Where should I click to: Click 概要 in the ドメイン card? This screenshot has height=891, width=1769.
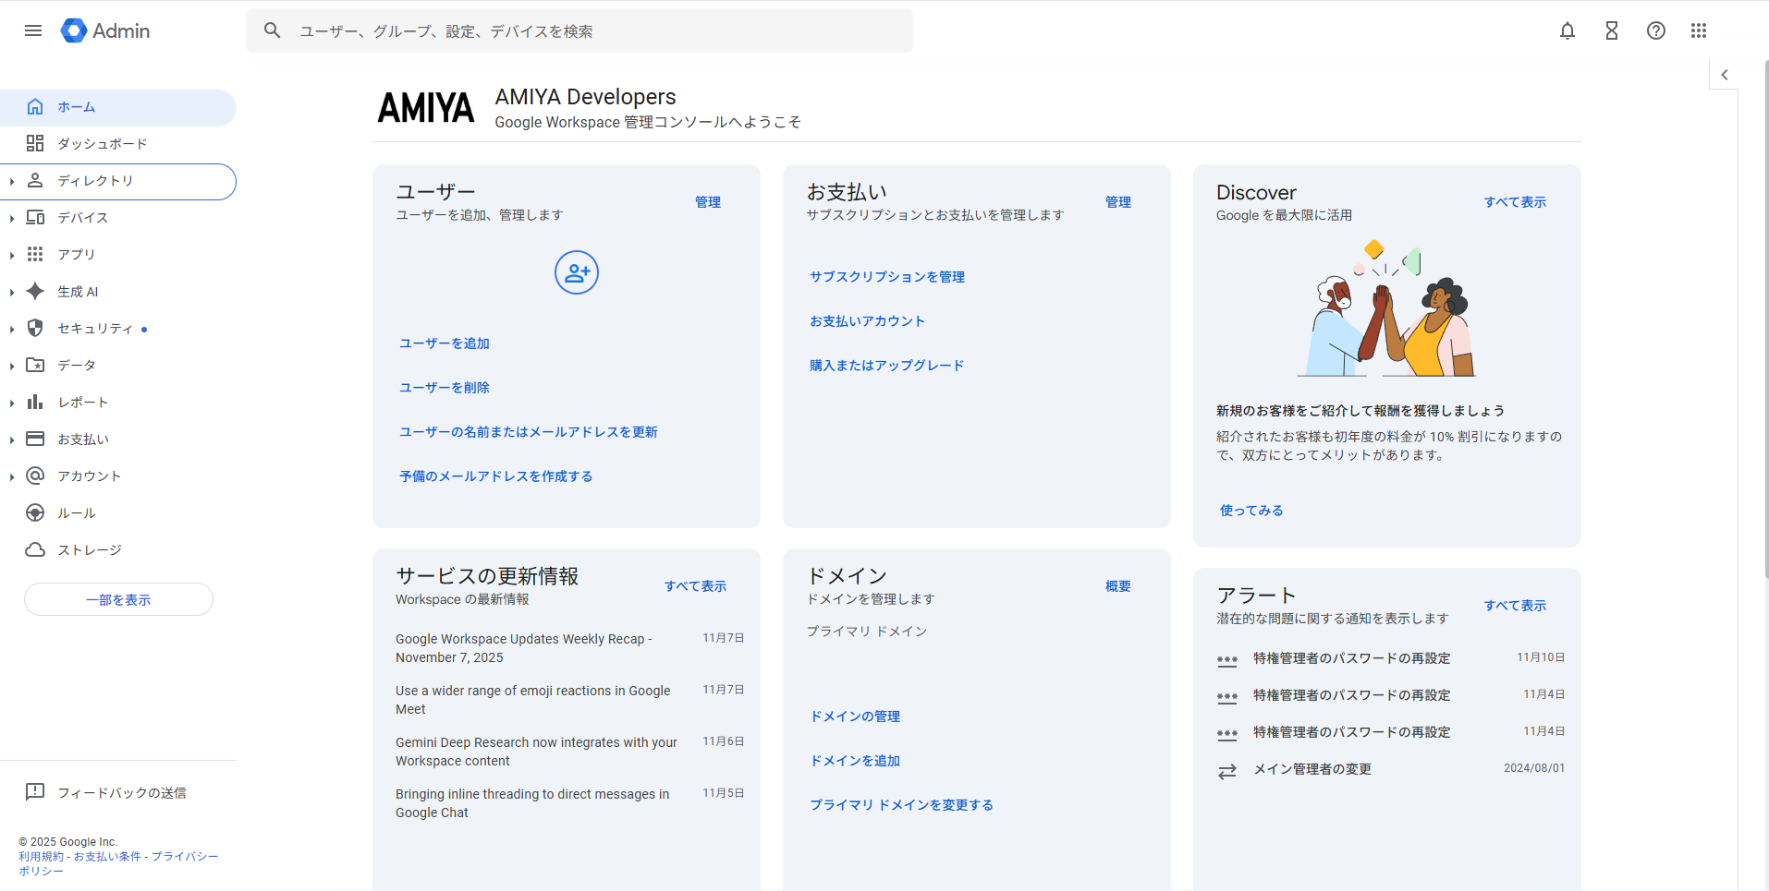click(1118, 586)
